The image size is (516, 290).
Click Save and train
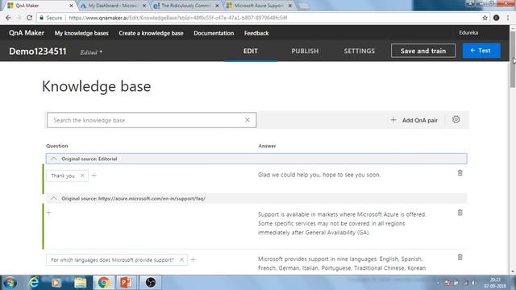[x=423, y=51]
